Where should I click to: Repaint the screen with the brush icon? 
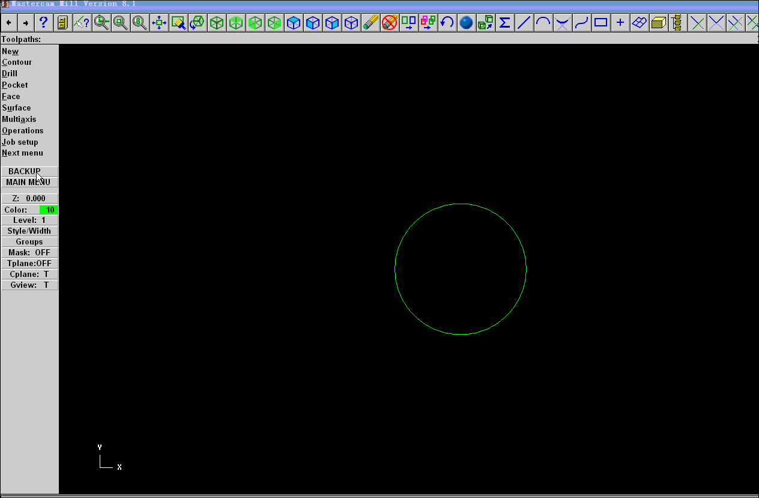(178, 23)
